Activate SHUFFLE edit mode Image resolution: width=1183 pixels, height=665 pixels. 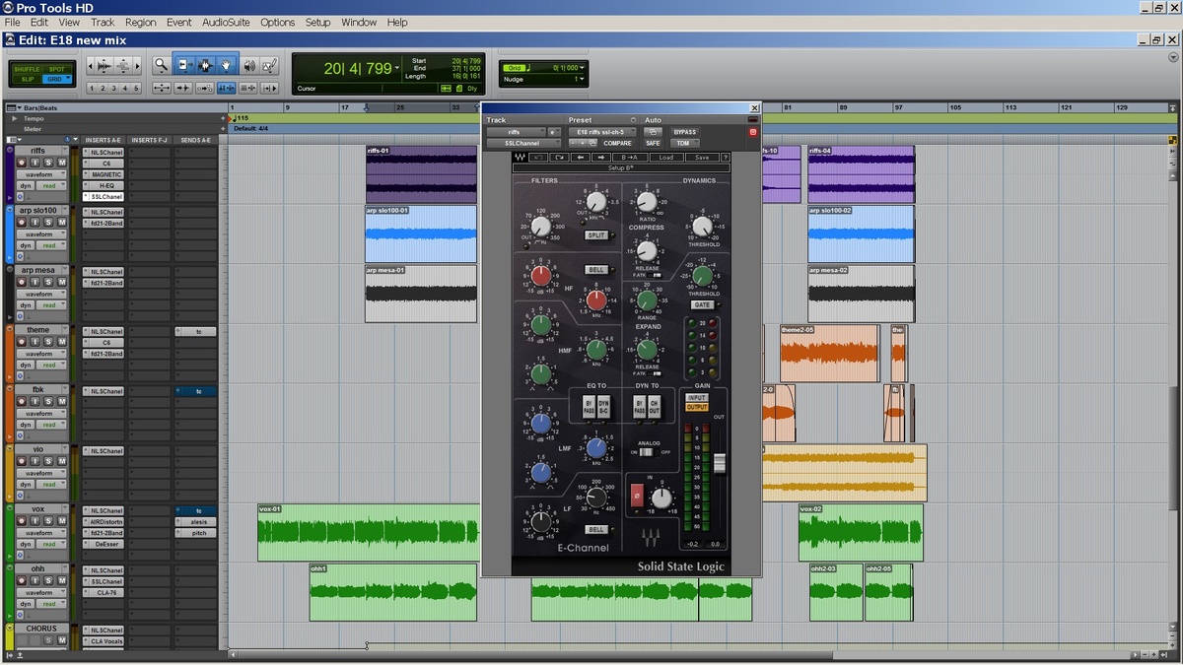click(27, 69)
